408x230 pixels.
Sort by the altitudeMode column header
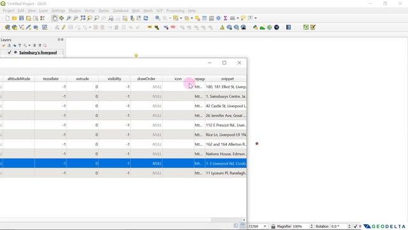18,79
